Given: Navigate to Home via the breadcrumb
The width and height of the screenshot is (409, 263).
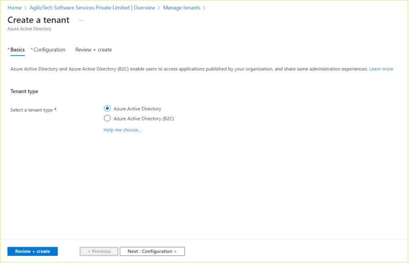Looking at the screenshot, I should [x=14, y=8].
